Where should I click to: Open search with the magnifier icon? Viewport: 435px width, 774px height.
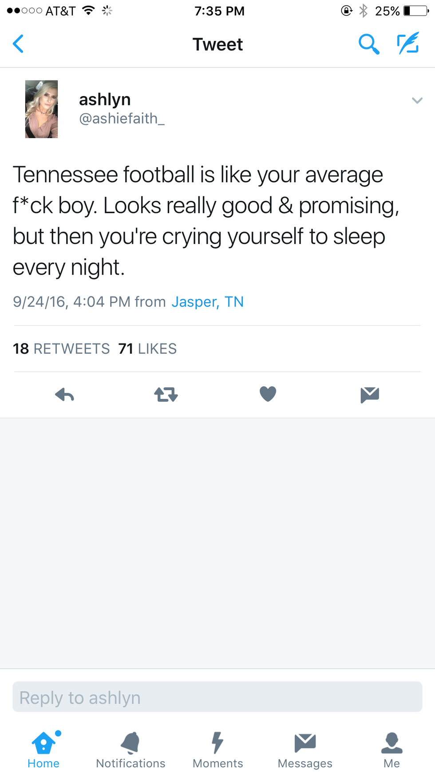coord(368,44)
